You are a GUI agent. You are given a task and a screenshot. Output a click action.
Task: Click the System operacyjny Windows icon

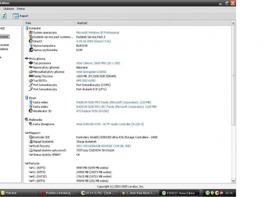point(31,33)
